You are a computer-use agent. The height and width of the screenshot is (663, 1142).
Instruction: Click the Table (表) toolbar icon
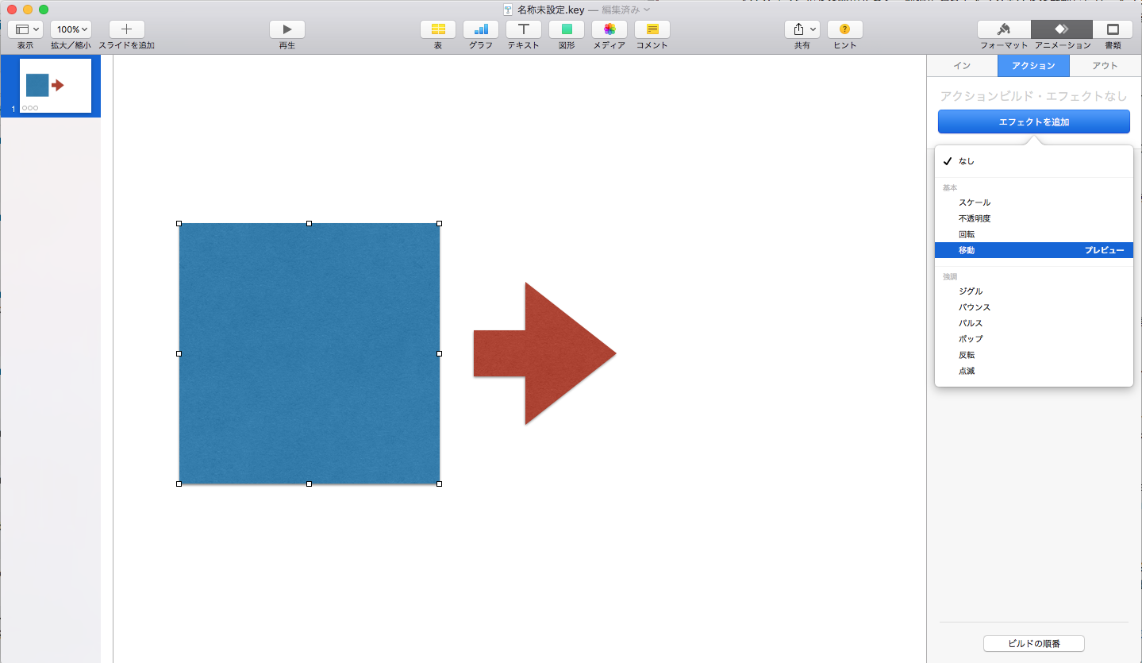[438, 29]
